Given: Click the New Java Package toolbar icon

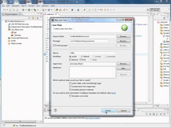Looking at the screenshot, I should pos(43,10).
